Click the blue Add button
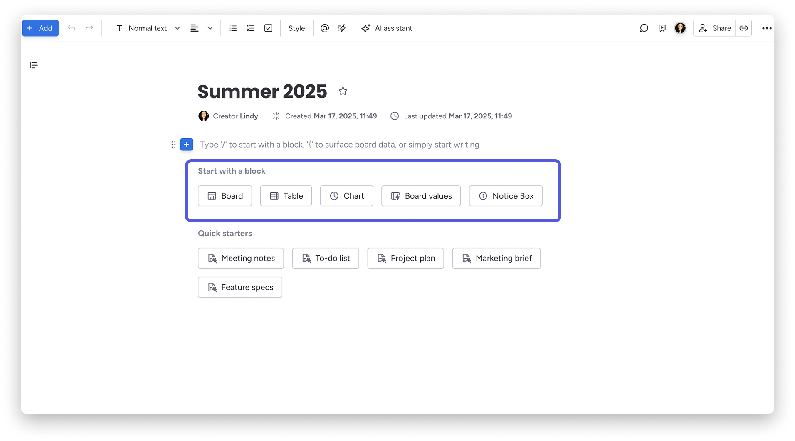The image size is (795, 441). pos(40,28)
